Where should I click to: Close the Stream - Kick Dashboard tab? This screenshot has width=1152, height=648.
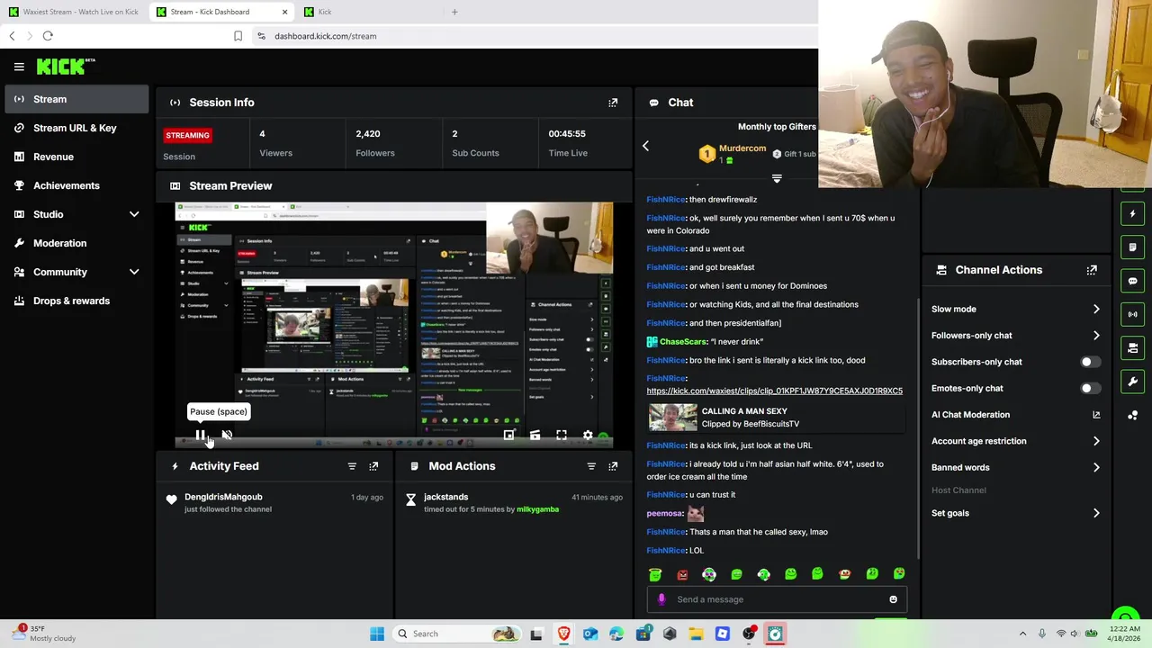tap(285, 12)
